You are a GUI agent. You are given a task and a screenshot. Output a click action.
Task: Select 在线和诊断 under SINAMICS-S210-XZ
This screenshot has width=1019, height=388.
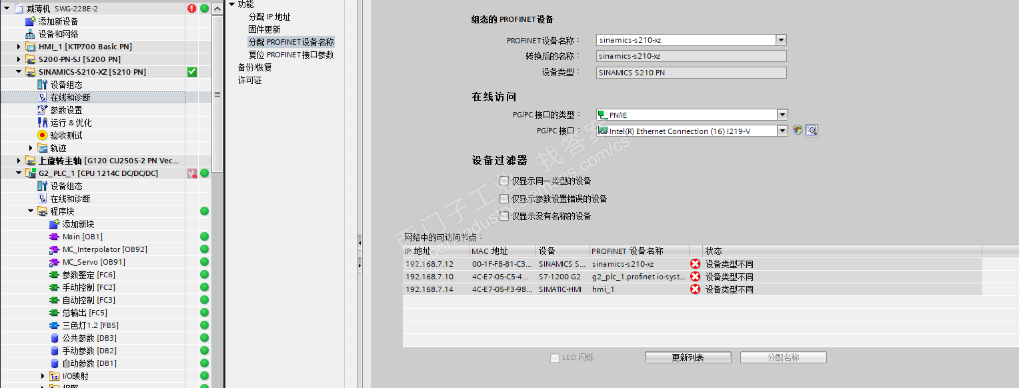click(x=70, y=97)
